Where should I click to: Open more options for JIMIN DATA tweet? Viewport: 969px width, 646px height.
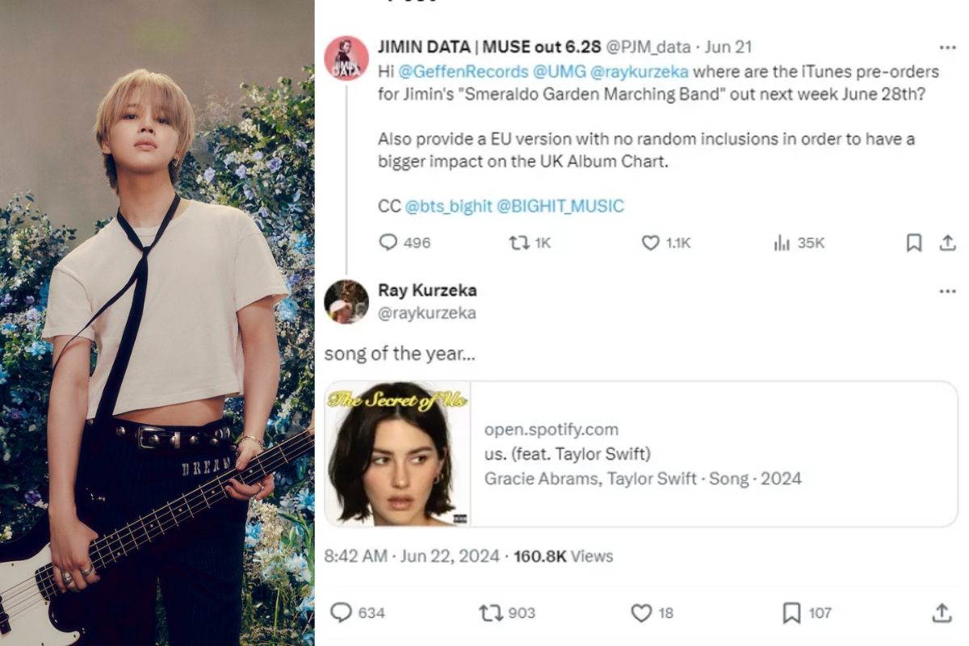click(x=948, y=48)
